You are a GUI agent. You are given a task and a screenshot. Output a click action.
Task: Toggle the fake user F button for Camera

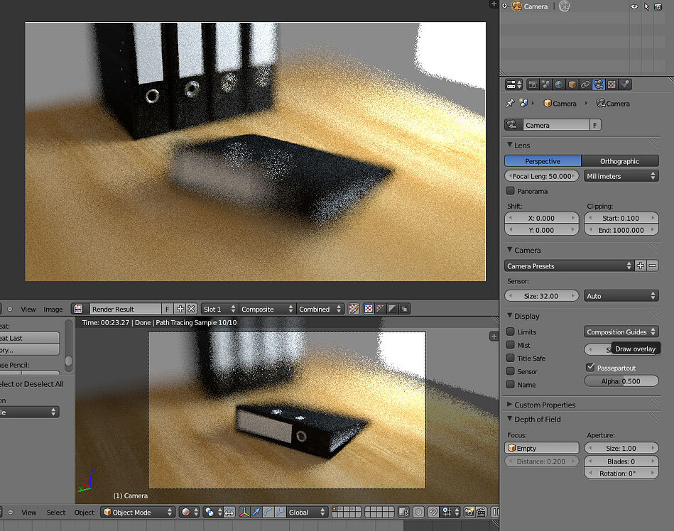(595, 125)
